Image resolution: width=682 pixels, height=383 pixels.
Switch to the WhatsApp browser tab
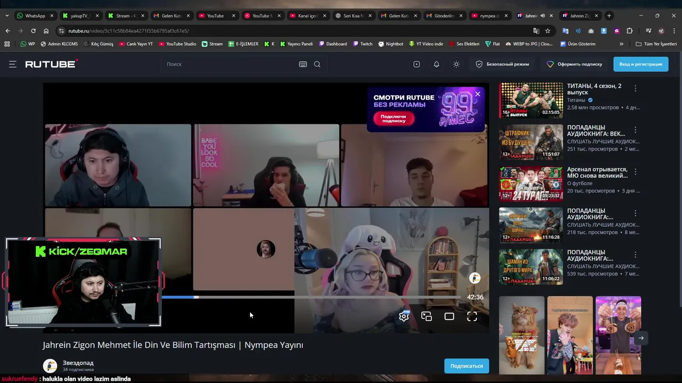35,16
